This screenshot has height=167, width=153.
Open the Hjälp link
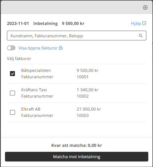click(136, 24)
